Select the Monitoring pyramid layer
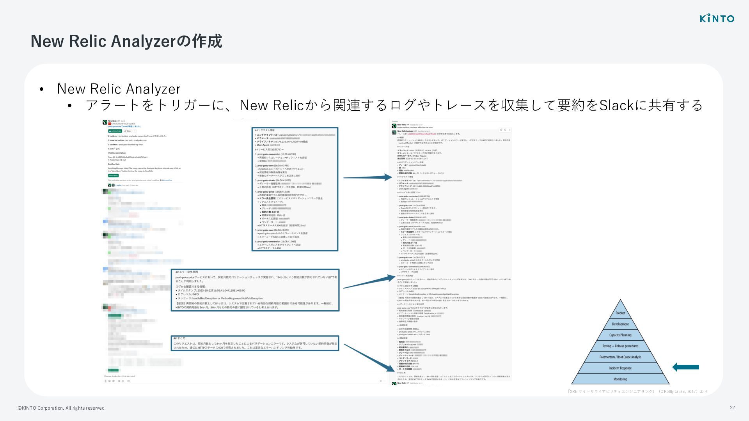 click(620, 379)
